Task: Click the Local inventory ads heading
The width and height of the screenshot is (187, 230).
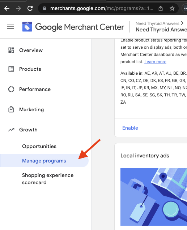Action: 145,156
